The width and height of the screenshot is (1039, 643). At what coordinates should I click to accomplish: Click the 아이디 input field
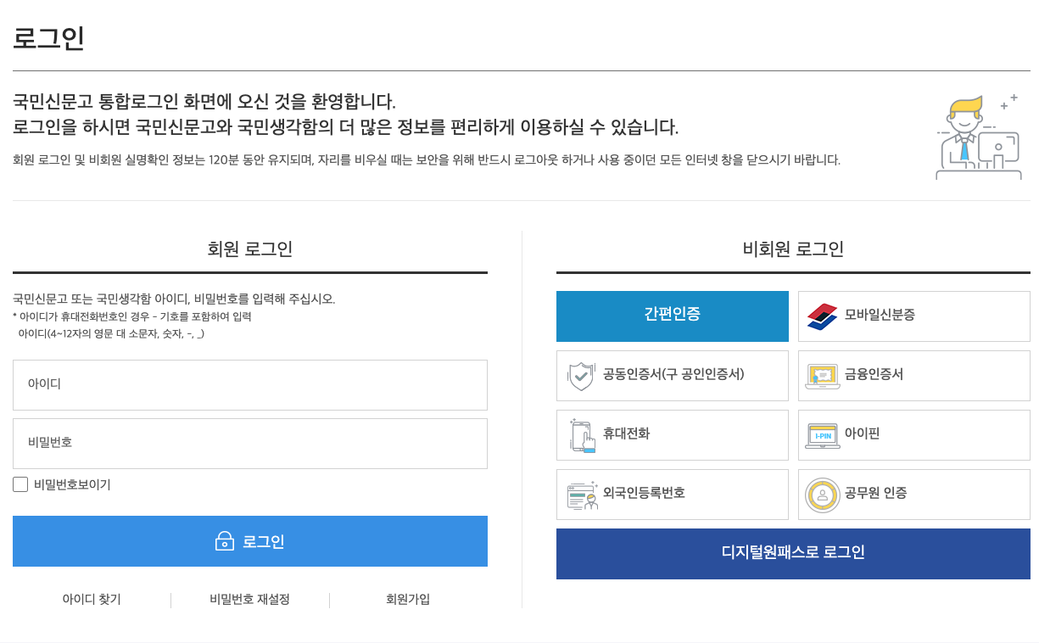coord(249,384)
